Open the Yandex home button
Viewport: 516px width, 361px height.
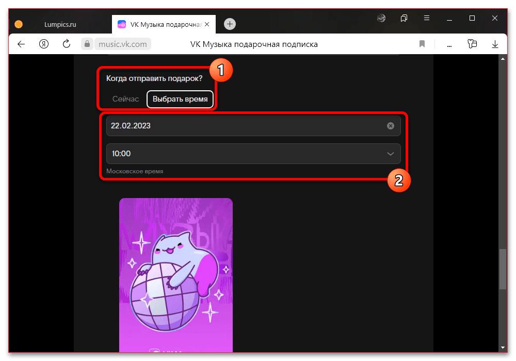coord(44,44)
